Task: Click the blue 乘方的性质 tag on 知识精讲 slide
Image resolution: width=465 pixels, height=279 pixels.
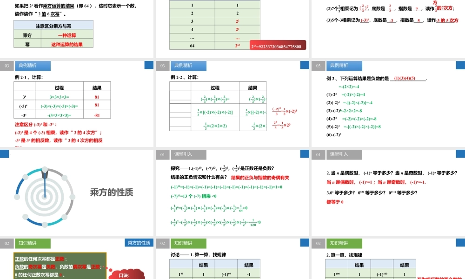Action: pyautogui.click(x=139, y=243)
